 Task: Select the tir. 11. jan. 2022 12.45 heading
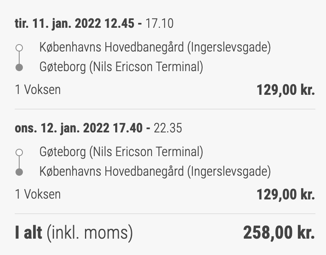(x=74, y=23)
